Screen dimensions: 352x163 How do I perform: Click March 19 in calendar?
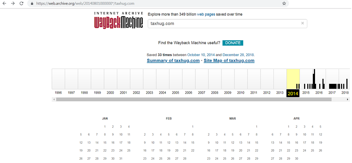233,150
